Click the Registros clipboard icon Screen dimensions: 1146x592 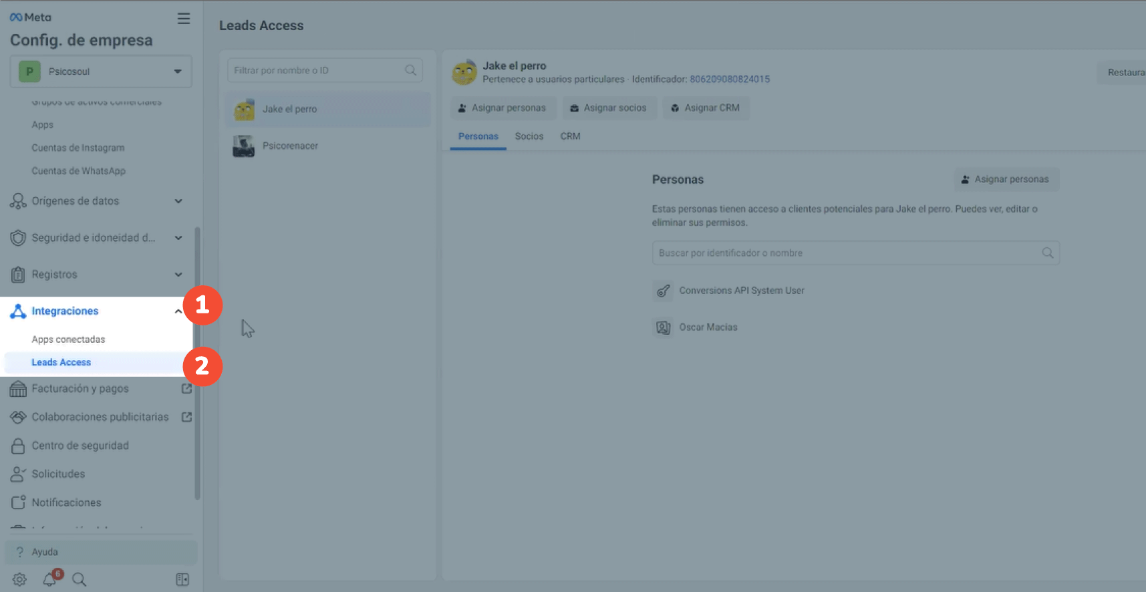pyautogui.click(x=18, y=275)
